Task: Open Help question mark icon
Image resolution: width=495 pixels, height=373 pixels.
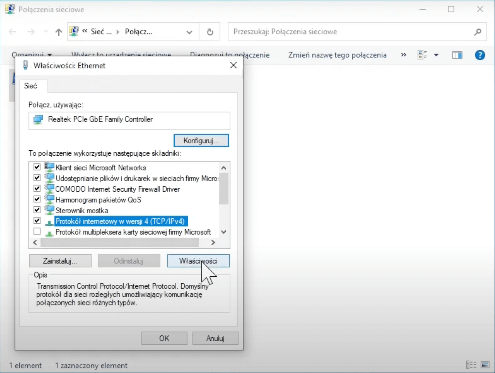Action: click(480, 55)
